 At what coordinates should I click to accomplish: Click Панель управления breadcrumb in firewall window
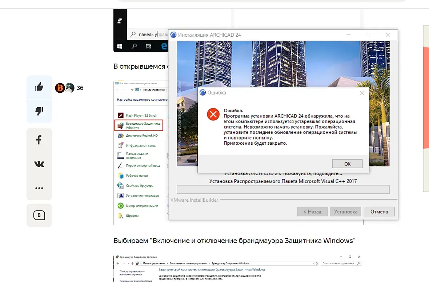click(154, 263)
